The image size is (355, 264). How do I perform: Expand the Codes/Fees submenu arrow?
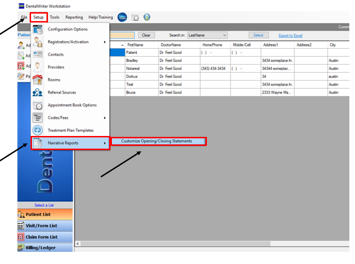pyautogui.click(x=105, y=118)
